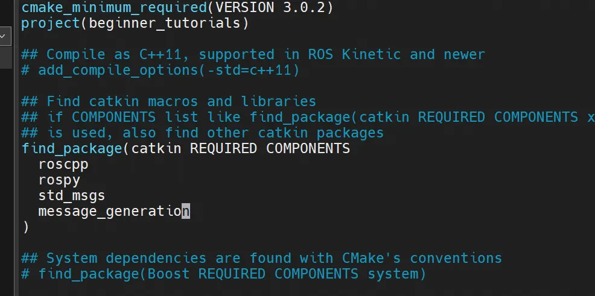Click the 'System dependencies are found' comment

pyautogui.click(x=261, y=259)
